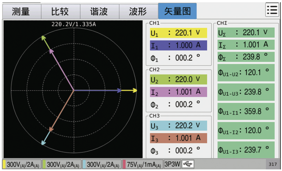
Task: Select the 谐波 tab
Action: (x=99, y=12)
